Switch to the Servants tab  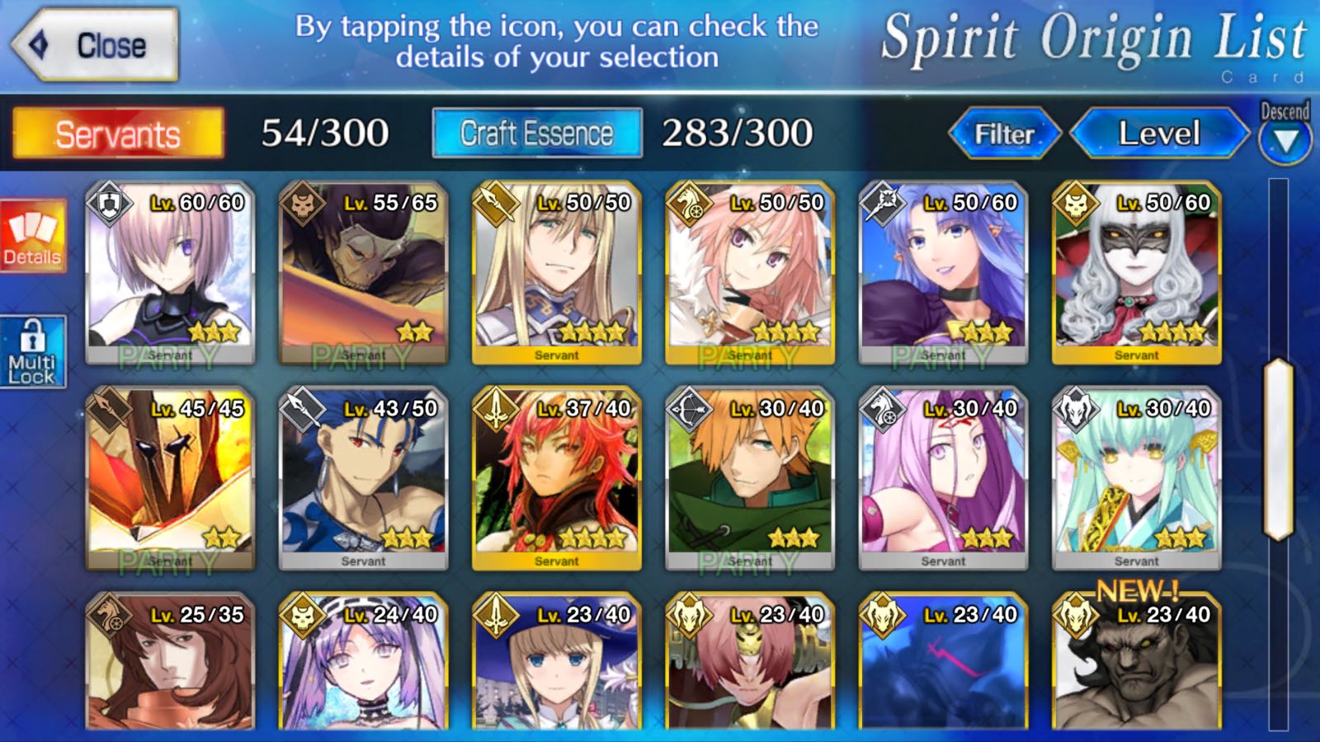tap(118, 134)
